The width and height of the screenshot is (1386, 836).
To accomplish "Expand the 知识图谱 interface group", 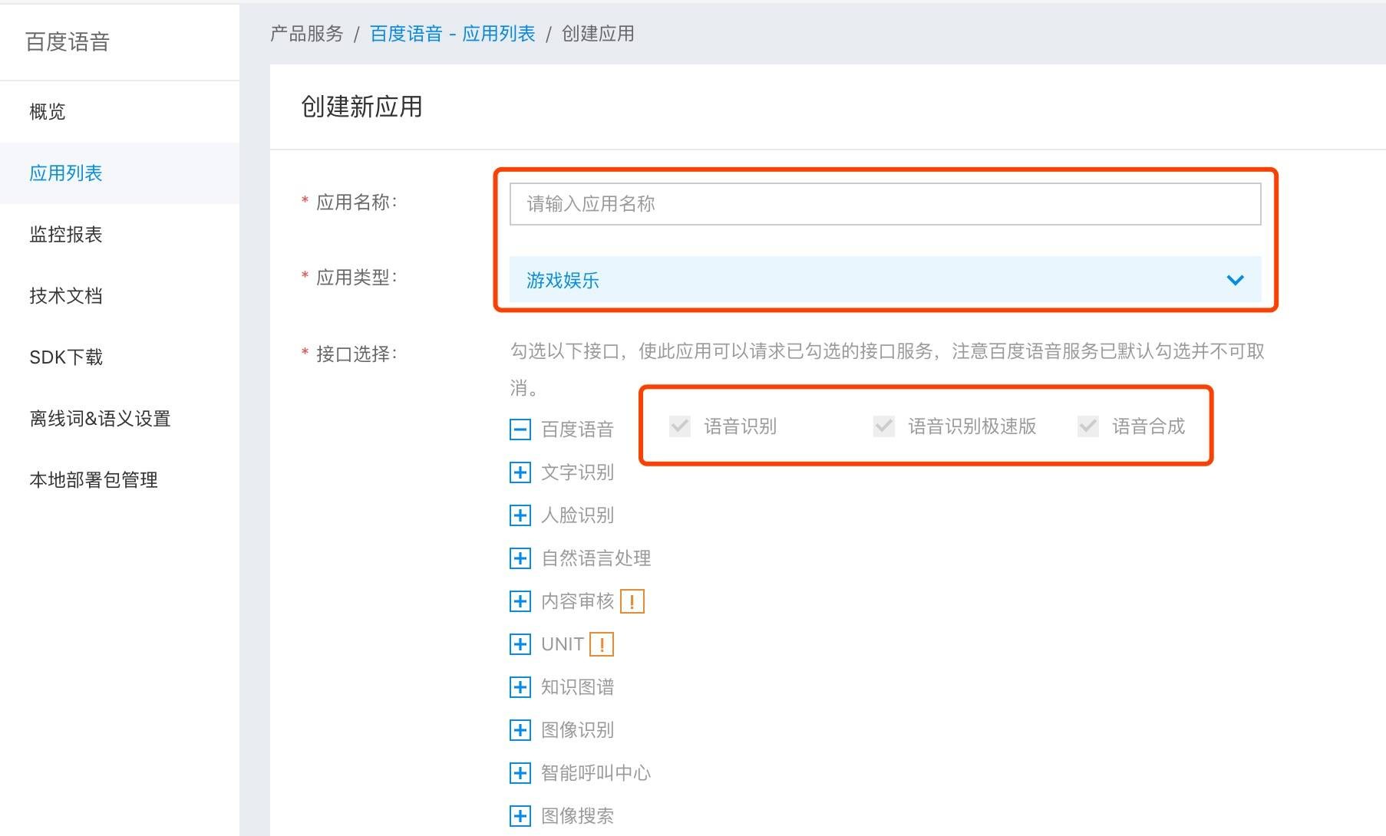I will point(520,686).
